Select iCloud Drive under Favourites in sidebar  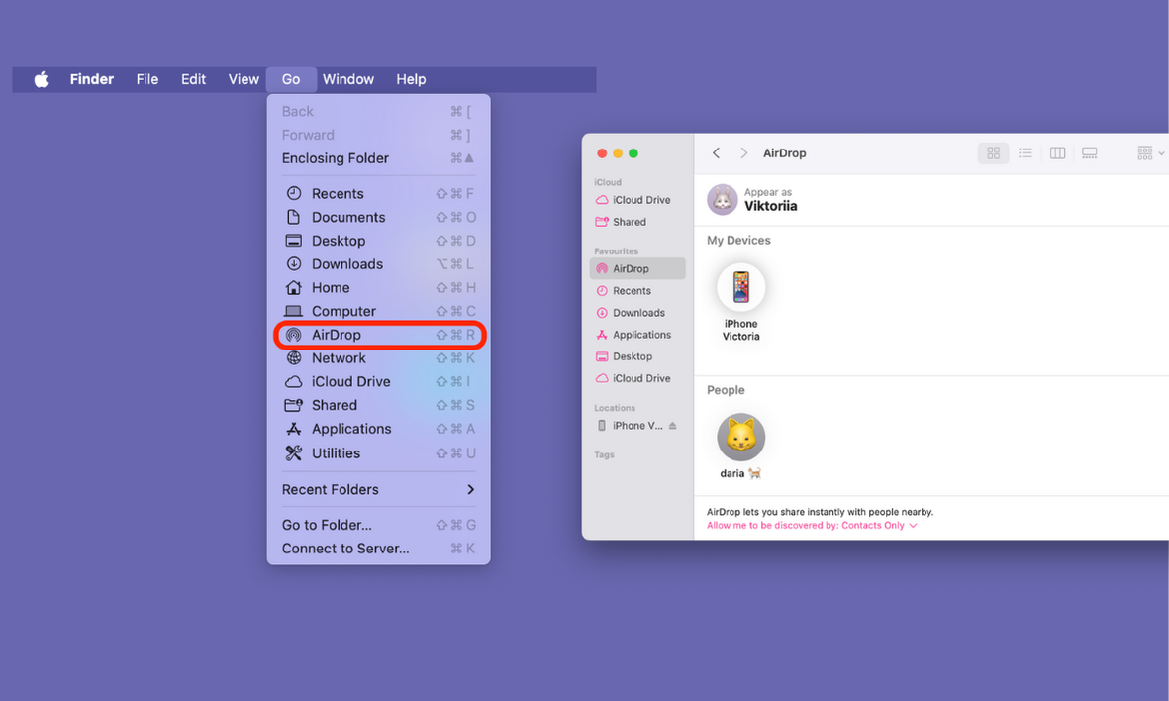637,378
